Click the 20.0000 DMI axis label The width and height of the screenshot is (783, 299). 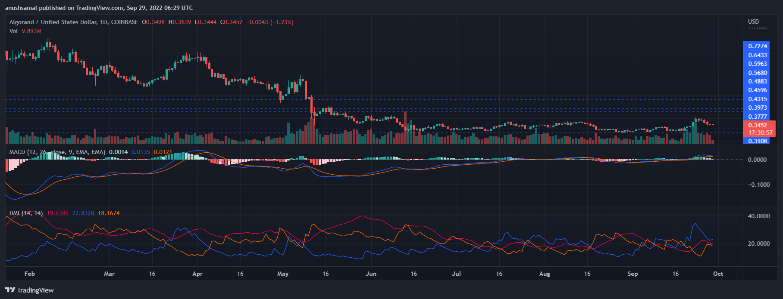759,244
